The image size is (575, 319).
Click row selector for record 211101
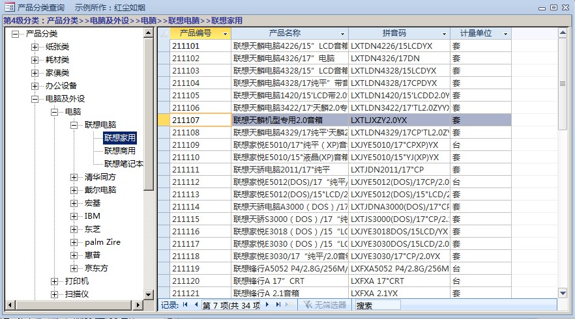click(x=164, y=46)
